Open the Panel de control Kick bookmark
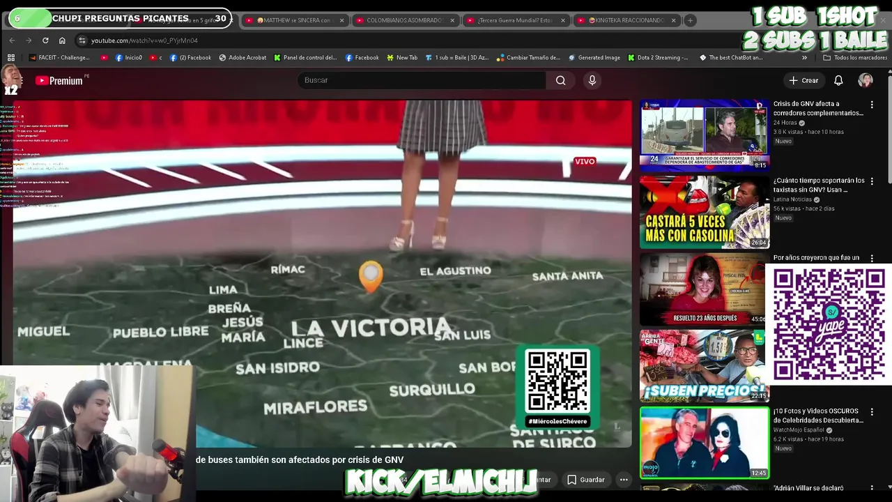The width and height of the screenshot is (892, 502). coord(305,58)
